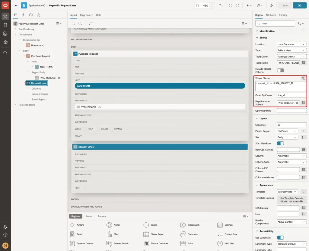The width and height of the screenshot is (309, 251).
Task: Open SQL Workshop database icon
Action: pos(5,25)
